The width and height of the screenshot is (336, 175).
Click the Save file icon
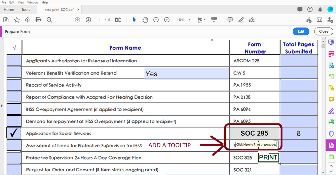6,20
